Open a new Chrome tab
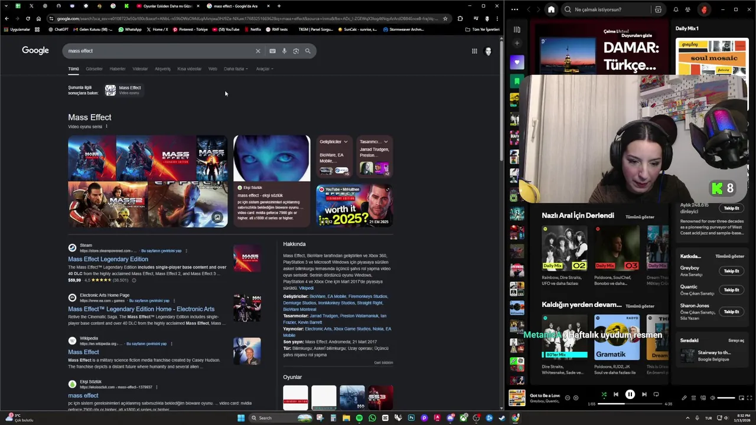Viewport: 756px width, 425px height. click(279, 6)
